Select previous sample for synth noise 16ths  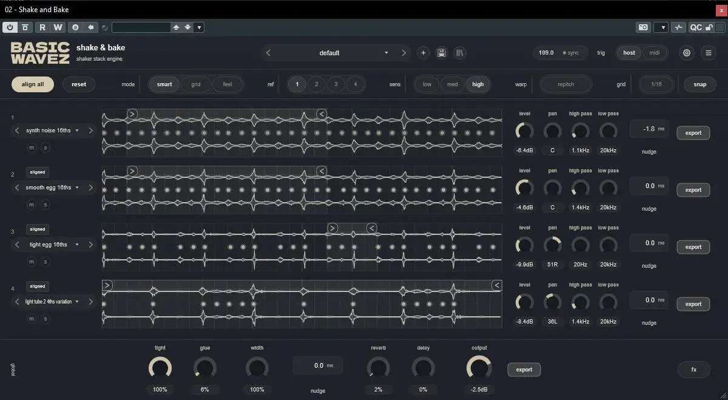tap(17, 131)
